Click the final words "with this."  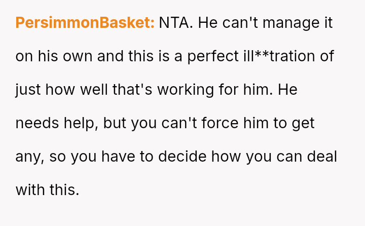(x=48, y=190)
